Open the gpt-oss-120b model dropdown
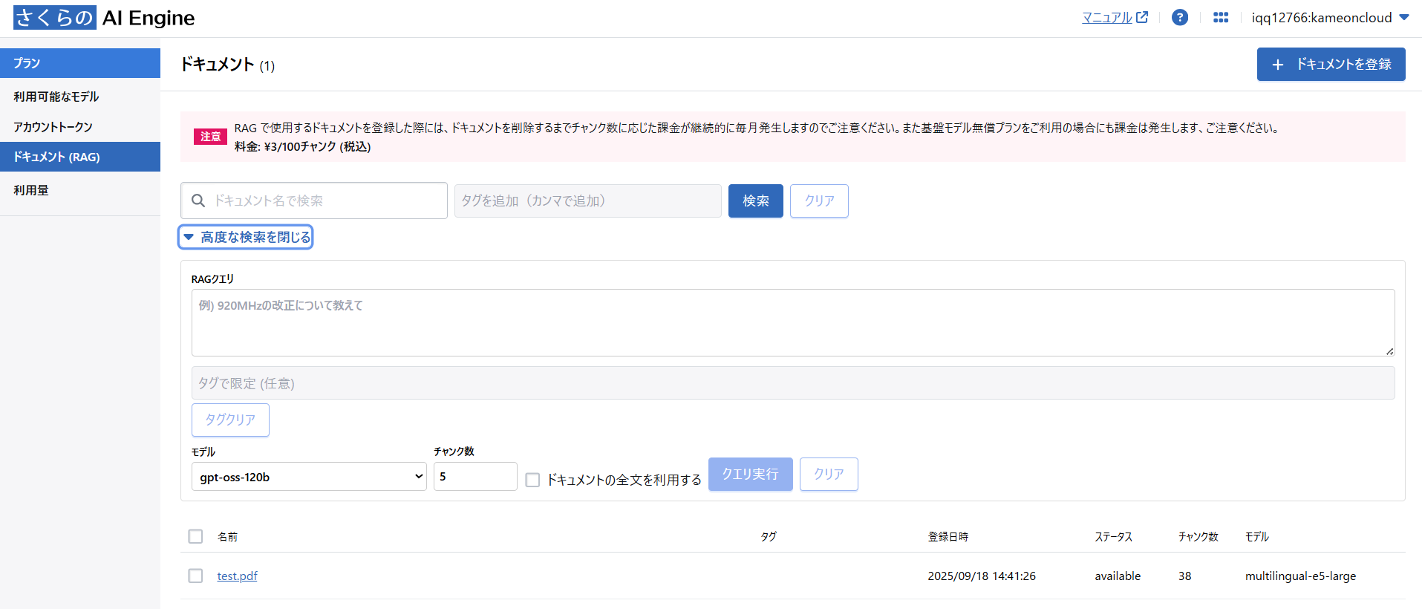This screenshot has height=609, width=1422. tap(309, 477)
